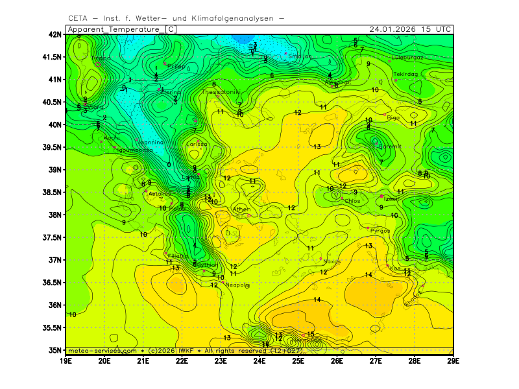Select the Tekirdag station marker
The width and height of the screenshot is (519, 389).
click(396, 80)
